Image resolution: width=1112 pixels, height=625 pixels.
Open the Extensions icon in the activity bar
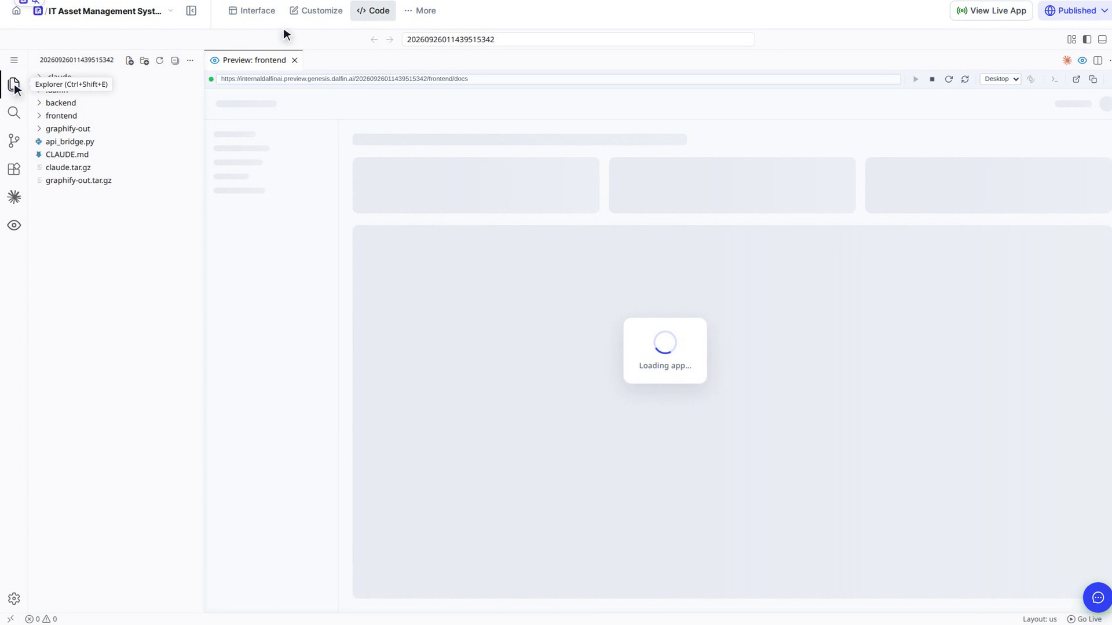pos(14,169)
